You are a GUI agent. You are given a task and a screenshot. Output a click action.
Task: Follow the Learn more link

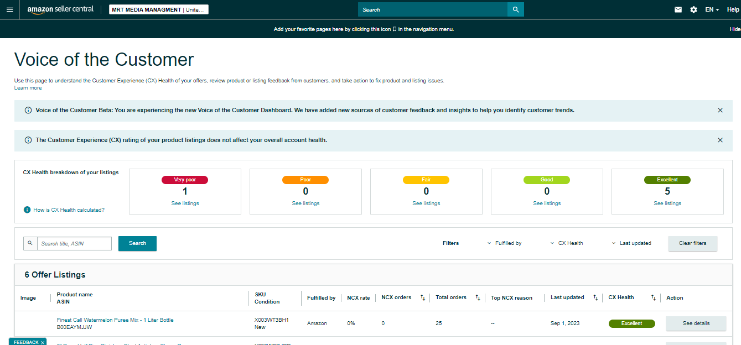[x=28, y=88]
